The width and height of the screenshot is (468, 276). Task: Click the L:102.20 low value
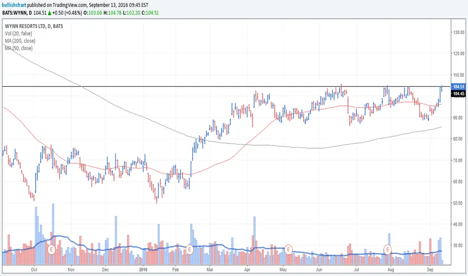(132, 13)
